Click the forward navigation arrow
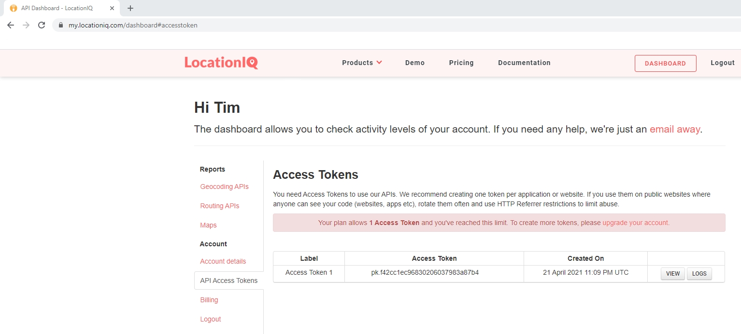The image size is (741, 334). coord(26,25)
